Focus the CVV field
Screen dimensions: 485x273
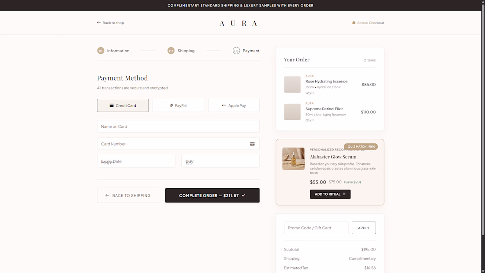(220, 161)
